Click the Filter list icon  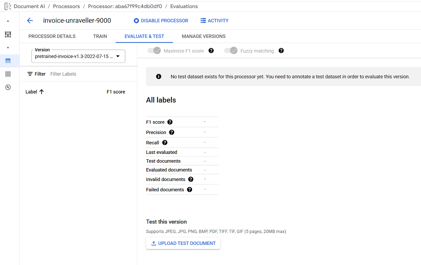pos(30,74)
